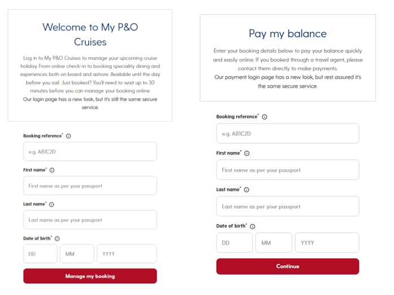Focus the First name field in My P&O Cruises form

pyautogui.click(x=90, y=186)
